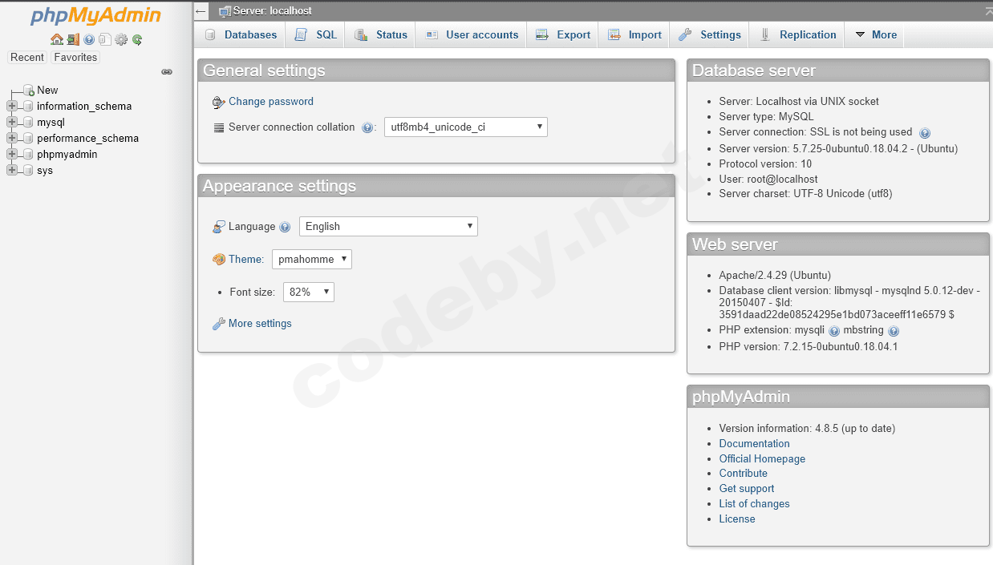993x565 pixels.
Task: Click the sys database cylinder icon
Action: point(28,171)
